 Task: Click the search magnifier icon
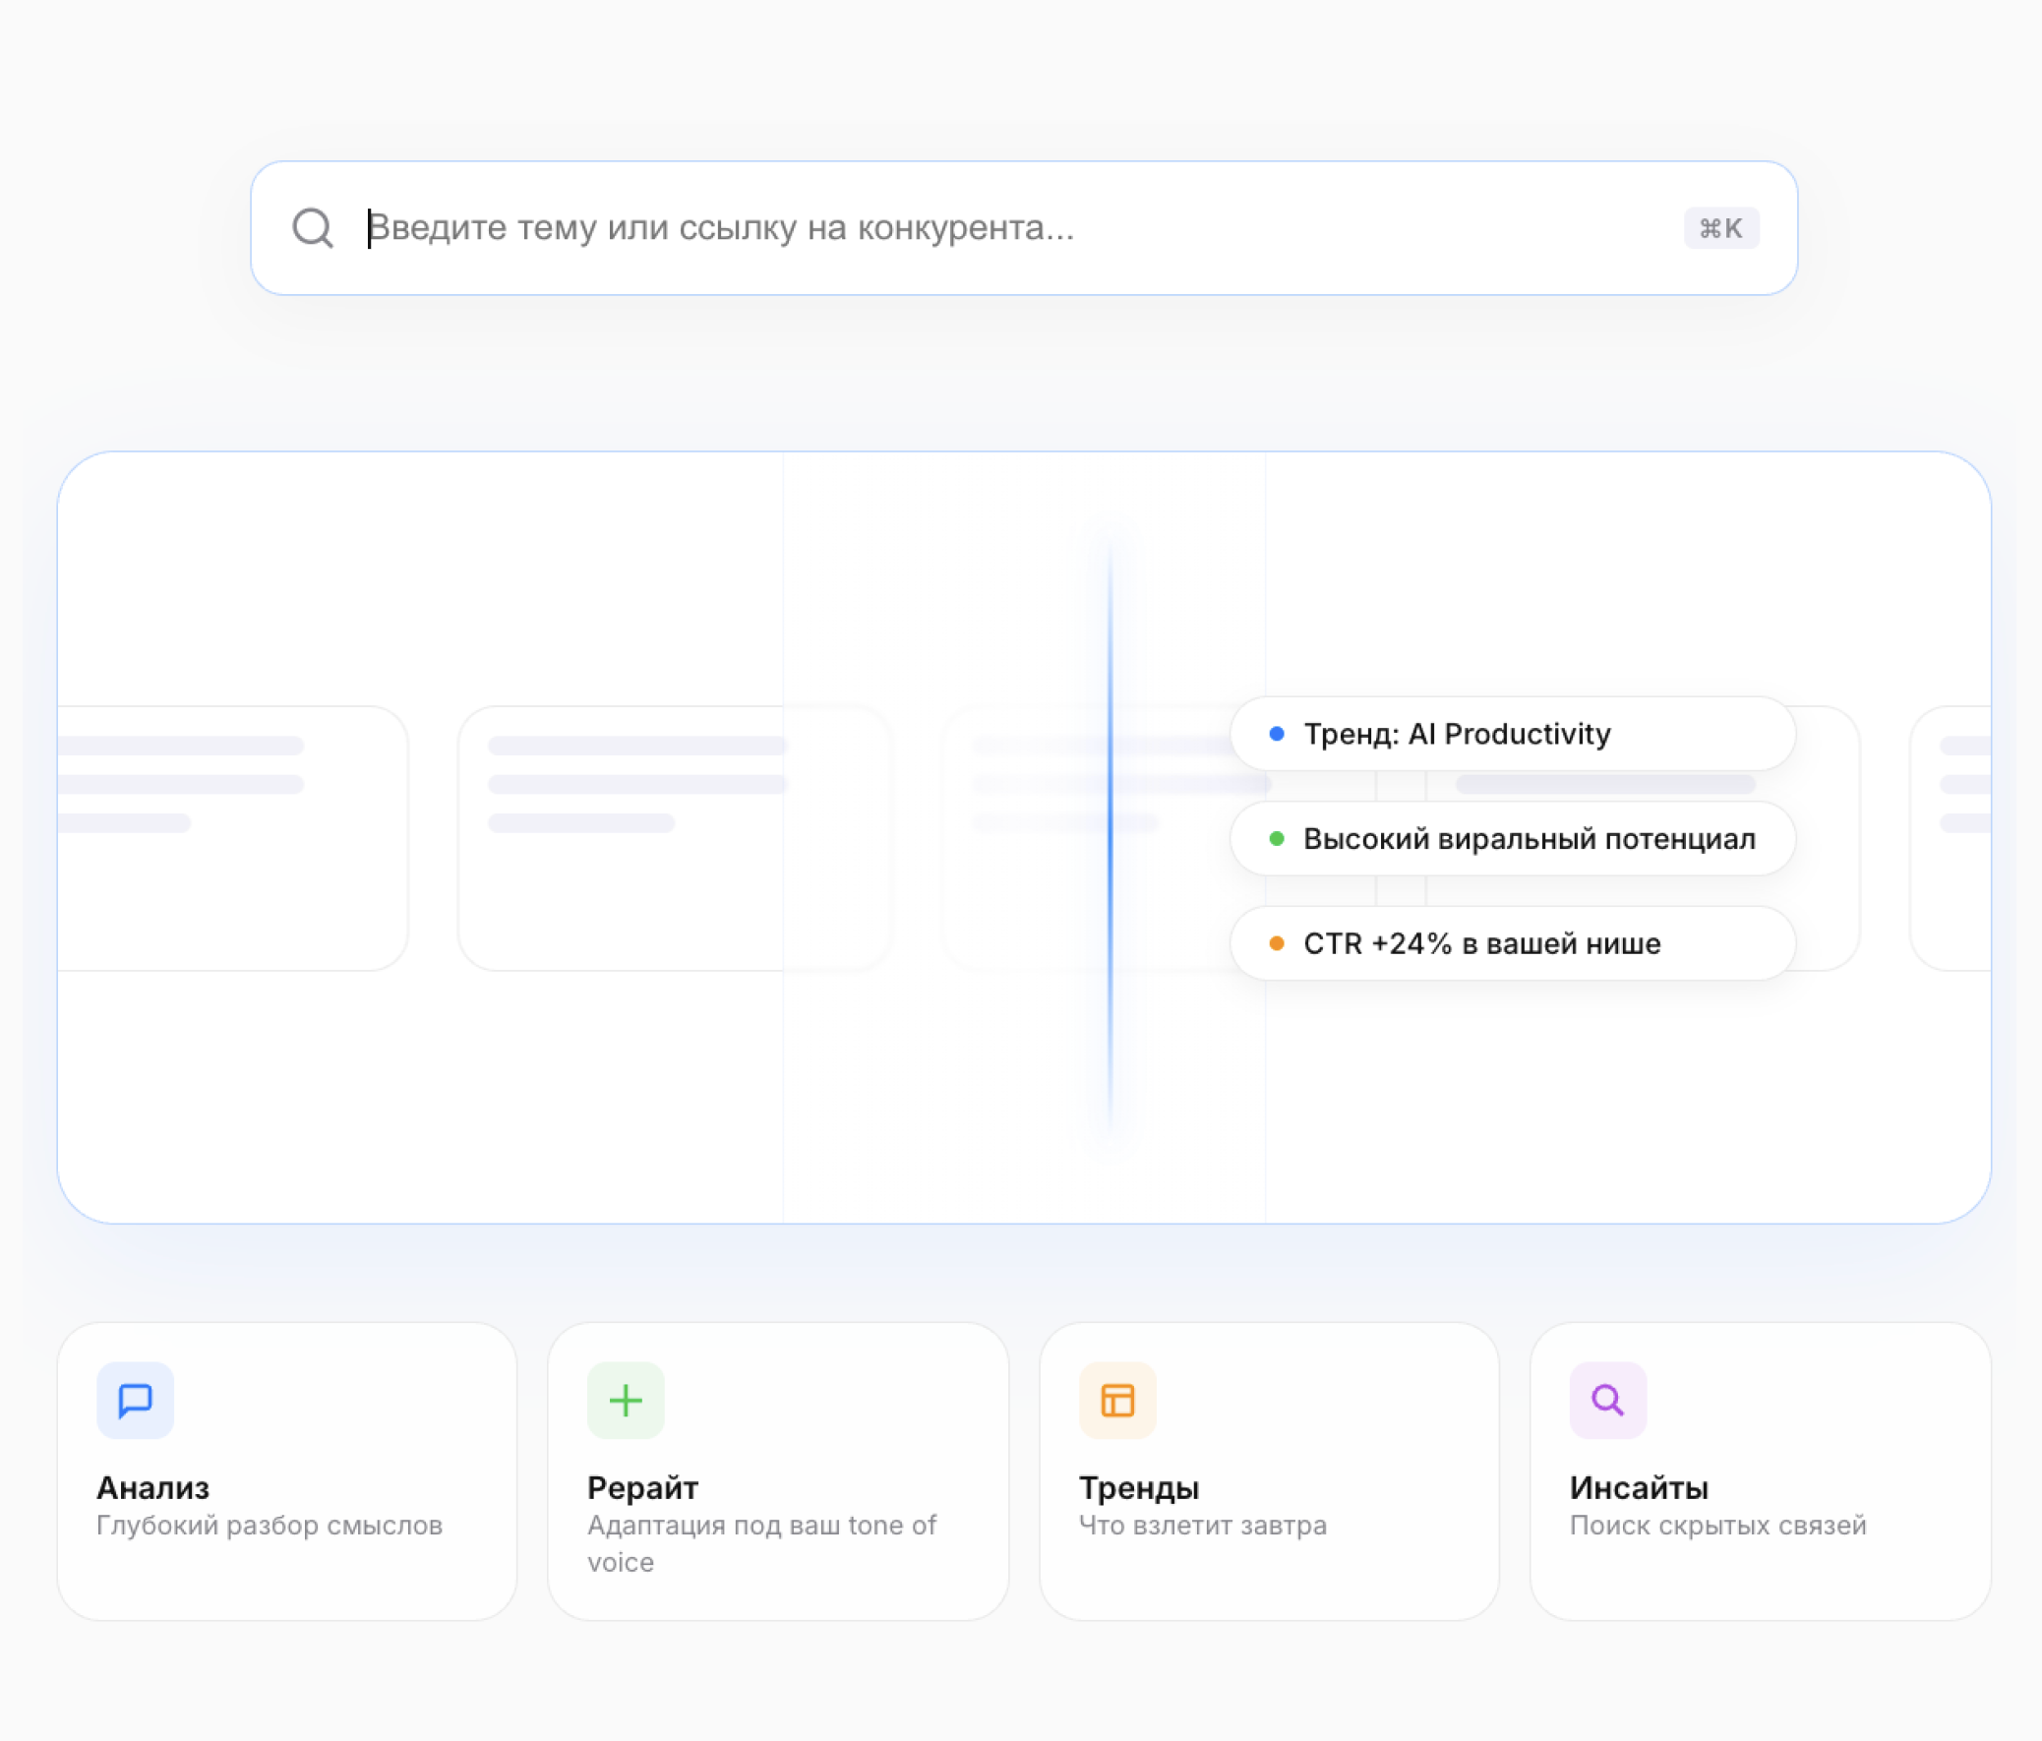pyautogui.click(x=313, y=227)
